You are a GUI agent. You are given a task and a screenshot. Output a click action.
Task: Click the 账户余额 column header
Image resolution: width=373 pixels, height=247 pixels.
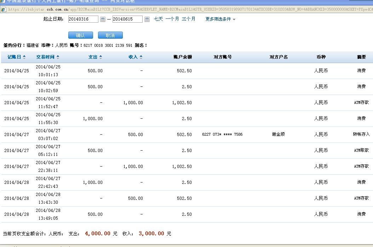(x=183, y=57)
